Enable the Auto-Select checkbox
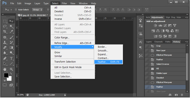Image resolution: width=190 pixels, height=98 pixels. pyautogui.click(x=16, y=10)
